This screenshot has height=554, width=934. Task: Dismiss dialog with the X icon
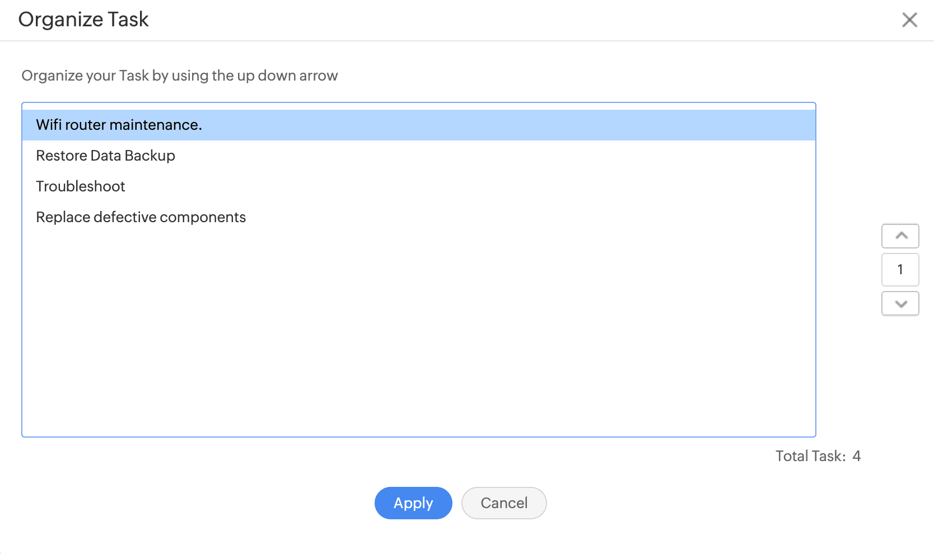tap(909, 20)
